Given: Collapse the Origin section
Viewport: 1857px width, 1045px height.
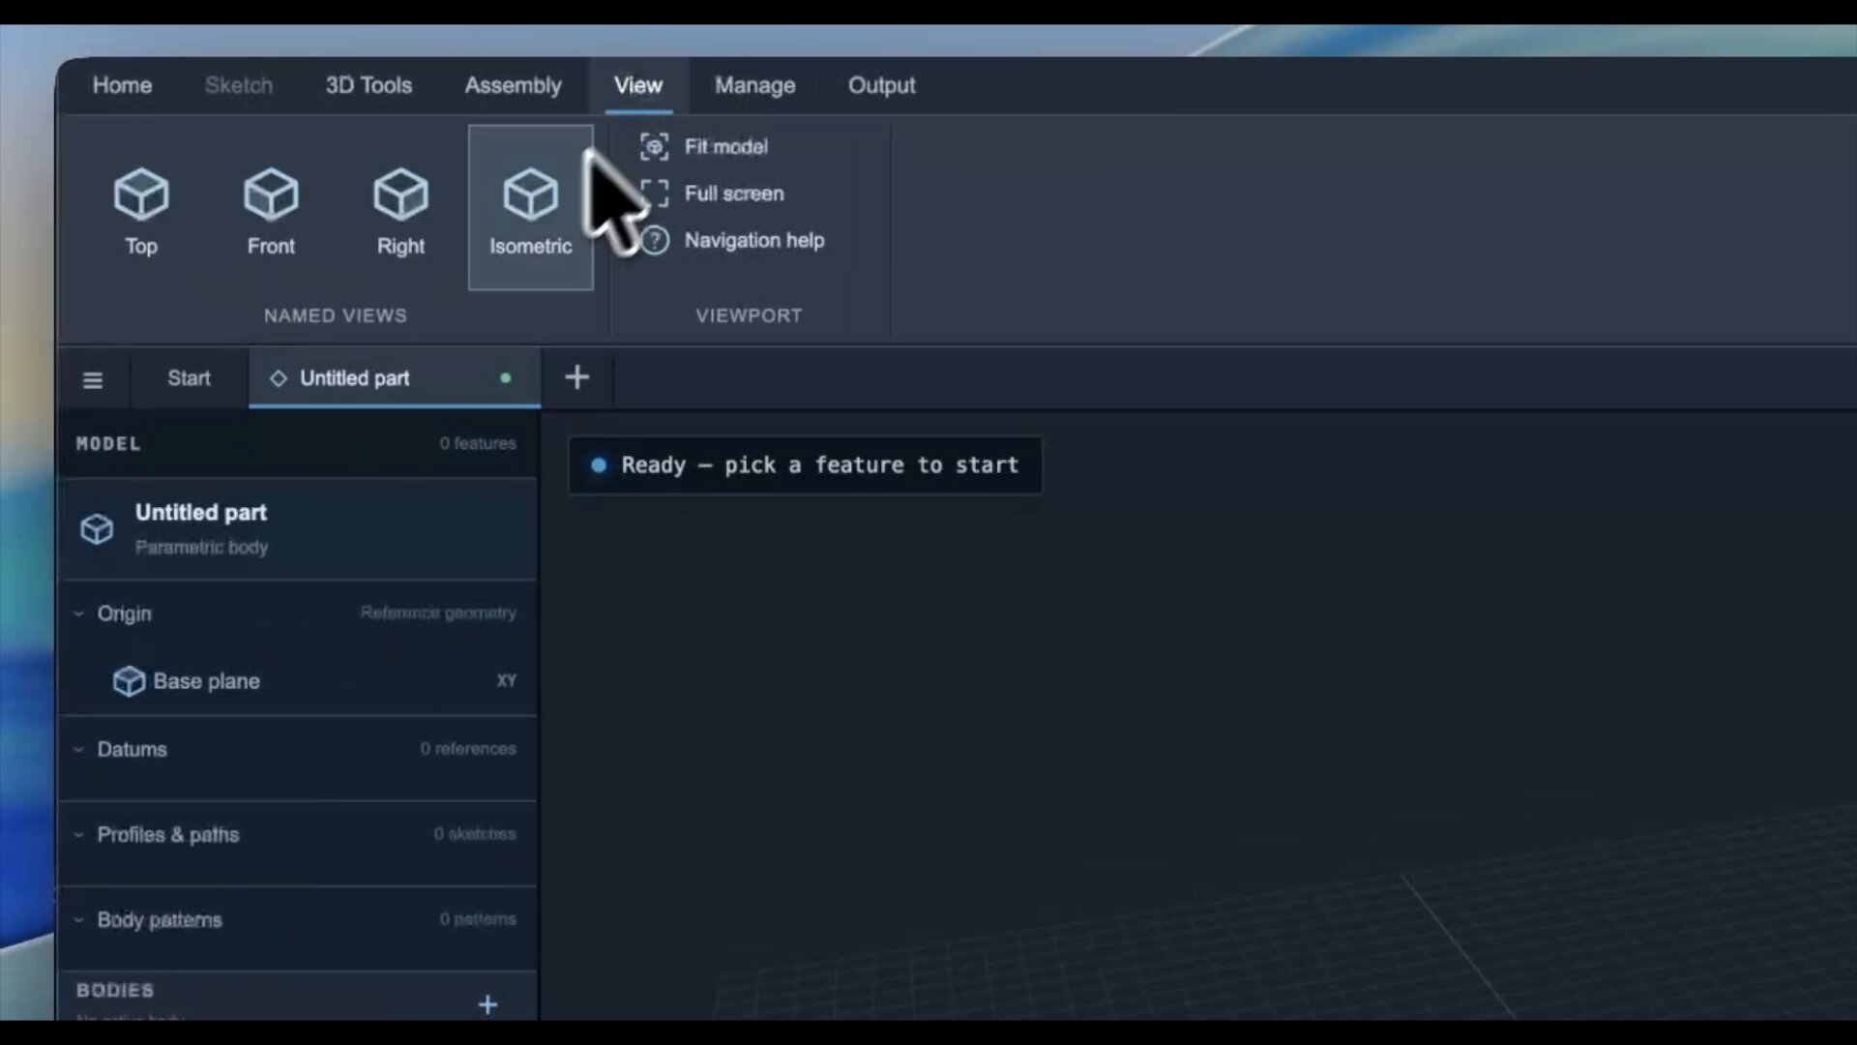Looking at the screenshot, I should (78, 613).
